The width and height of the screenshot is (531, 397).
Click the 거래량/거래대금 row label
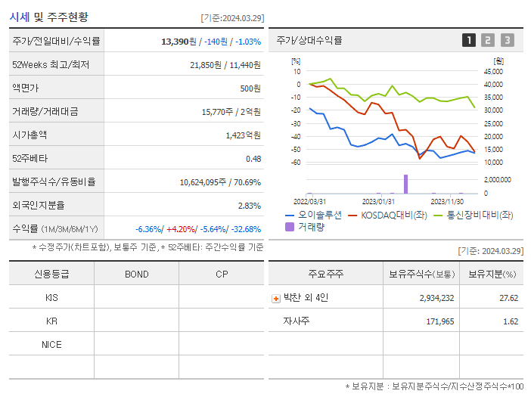[45, 111]
